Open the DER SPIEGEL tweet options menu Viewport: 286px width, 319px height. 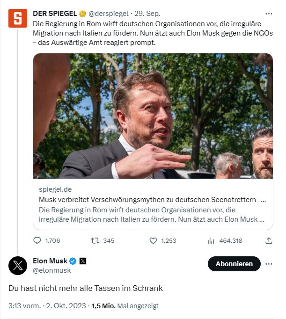pos(269,14)
